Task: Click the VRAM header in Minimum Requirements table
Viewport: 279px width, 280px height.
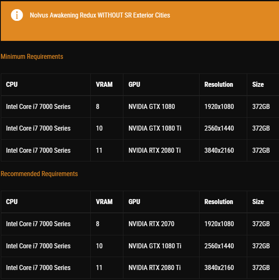Action: click(104, 84)
